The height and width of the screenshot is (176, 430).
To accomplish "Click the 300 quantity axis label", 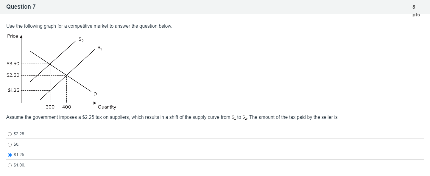I will (x=50, y=107).
